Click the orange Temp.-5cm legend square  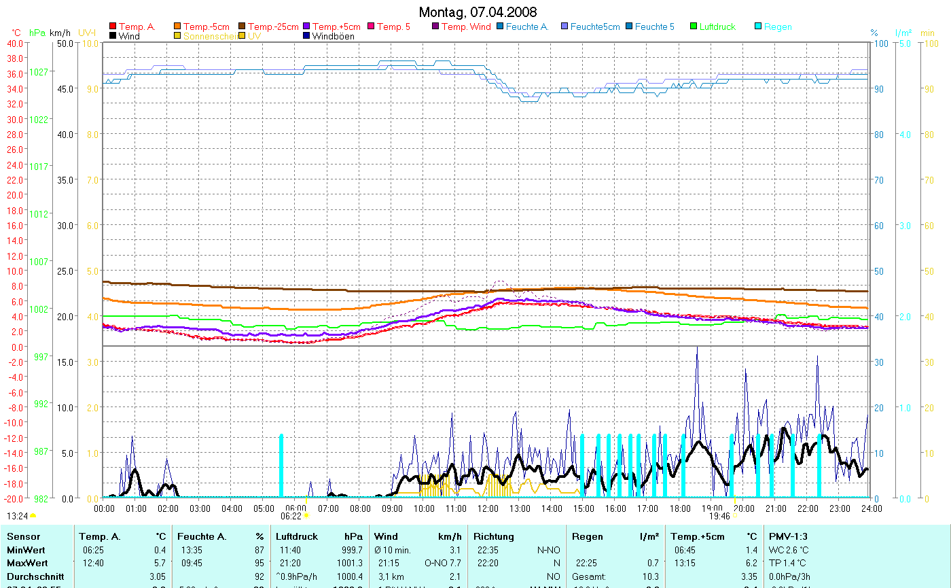coord(178,27)
